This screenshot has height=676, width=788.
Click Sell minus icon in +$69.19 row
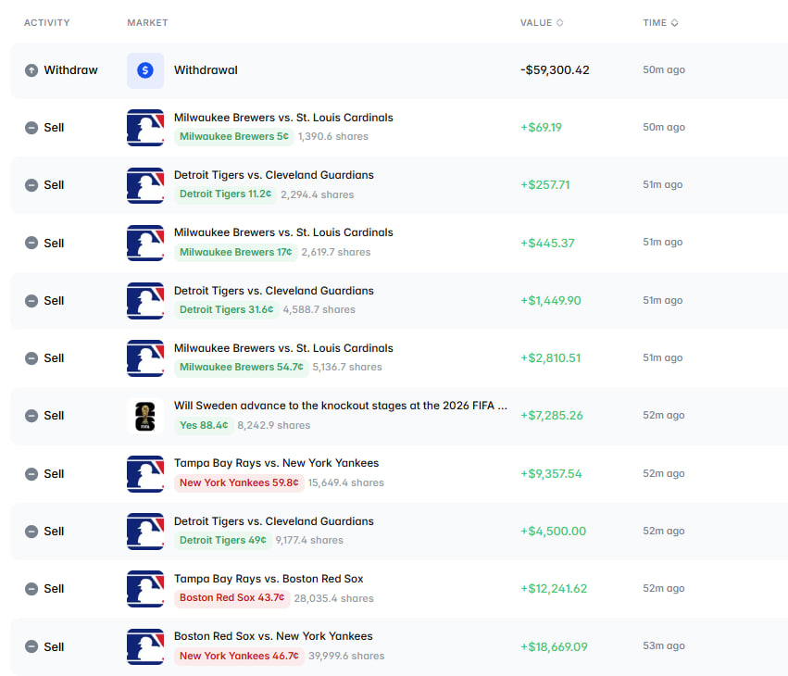[x=31, y=128]
